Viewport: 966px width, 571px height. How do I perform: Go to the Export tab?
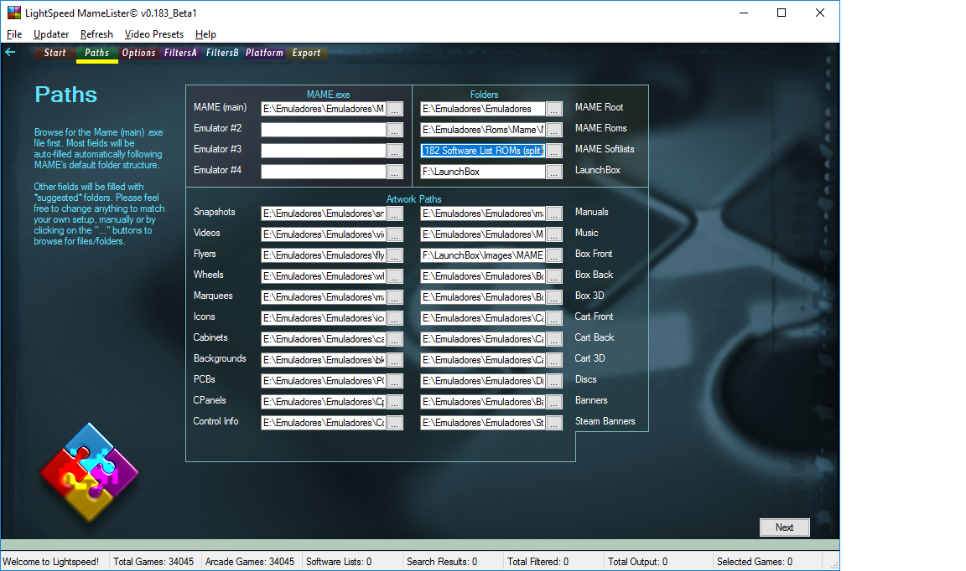306,53
